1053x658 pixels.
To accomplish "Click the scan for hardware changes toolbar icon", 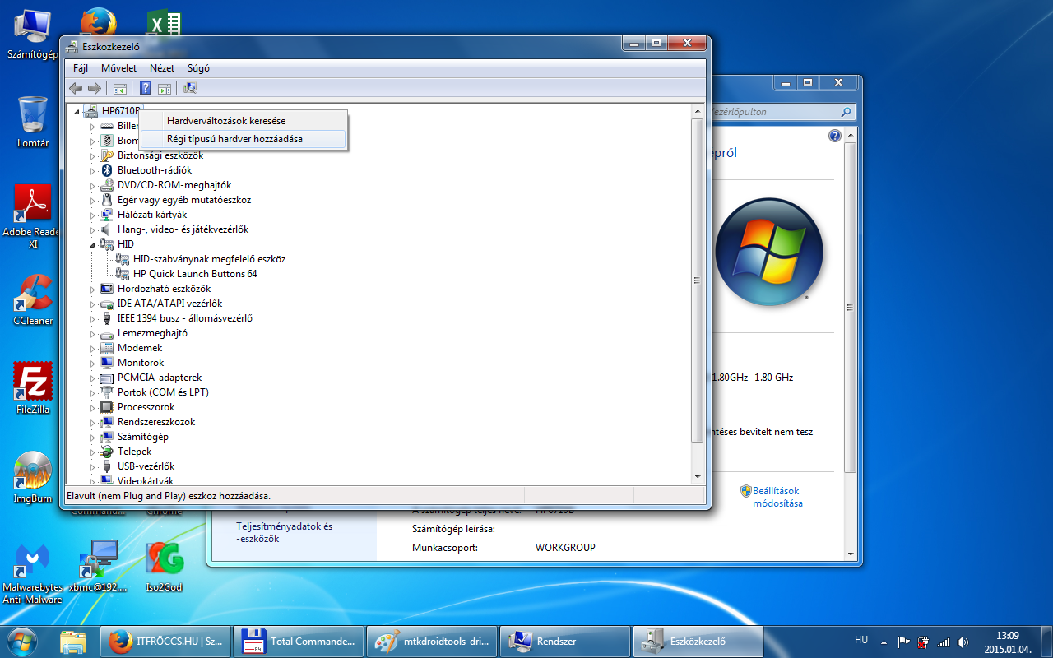I will coord(190,89).
